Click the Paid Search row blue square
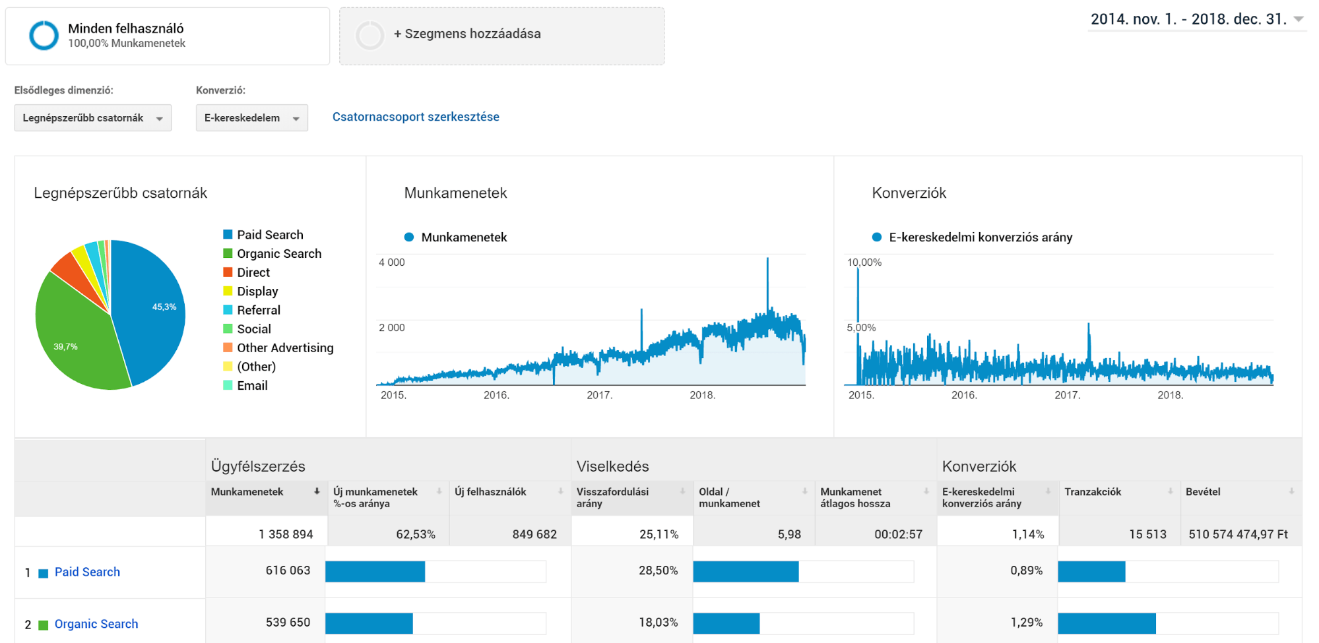The width and height of the screenshot is (1319, 643). point(44,573)
